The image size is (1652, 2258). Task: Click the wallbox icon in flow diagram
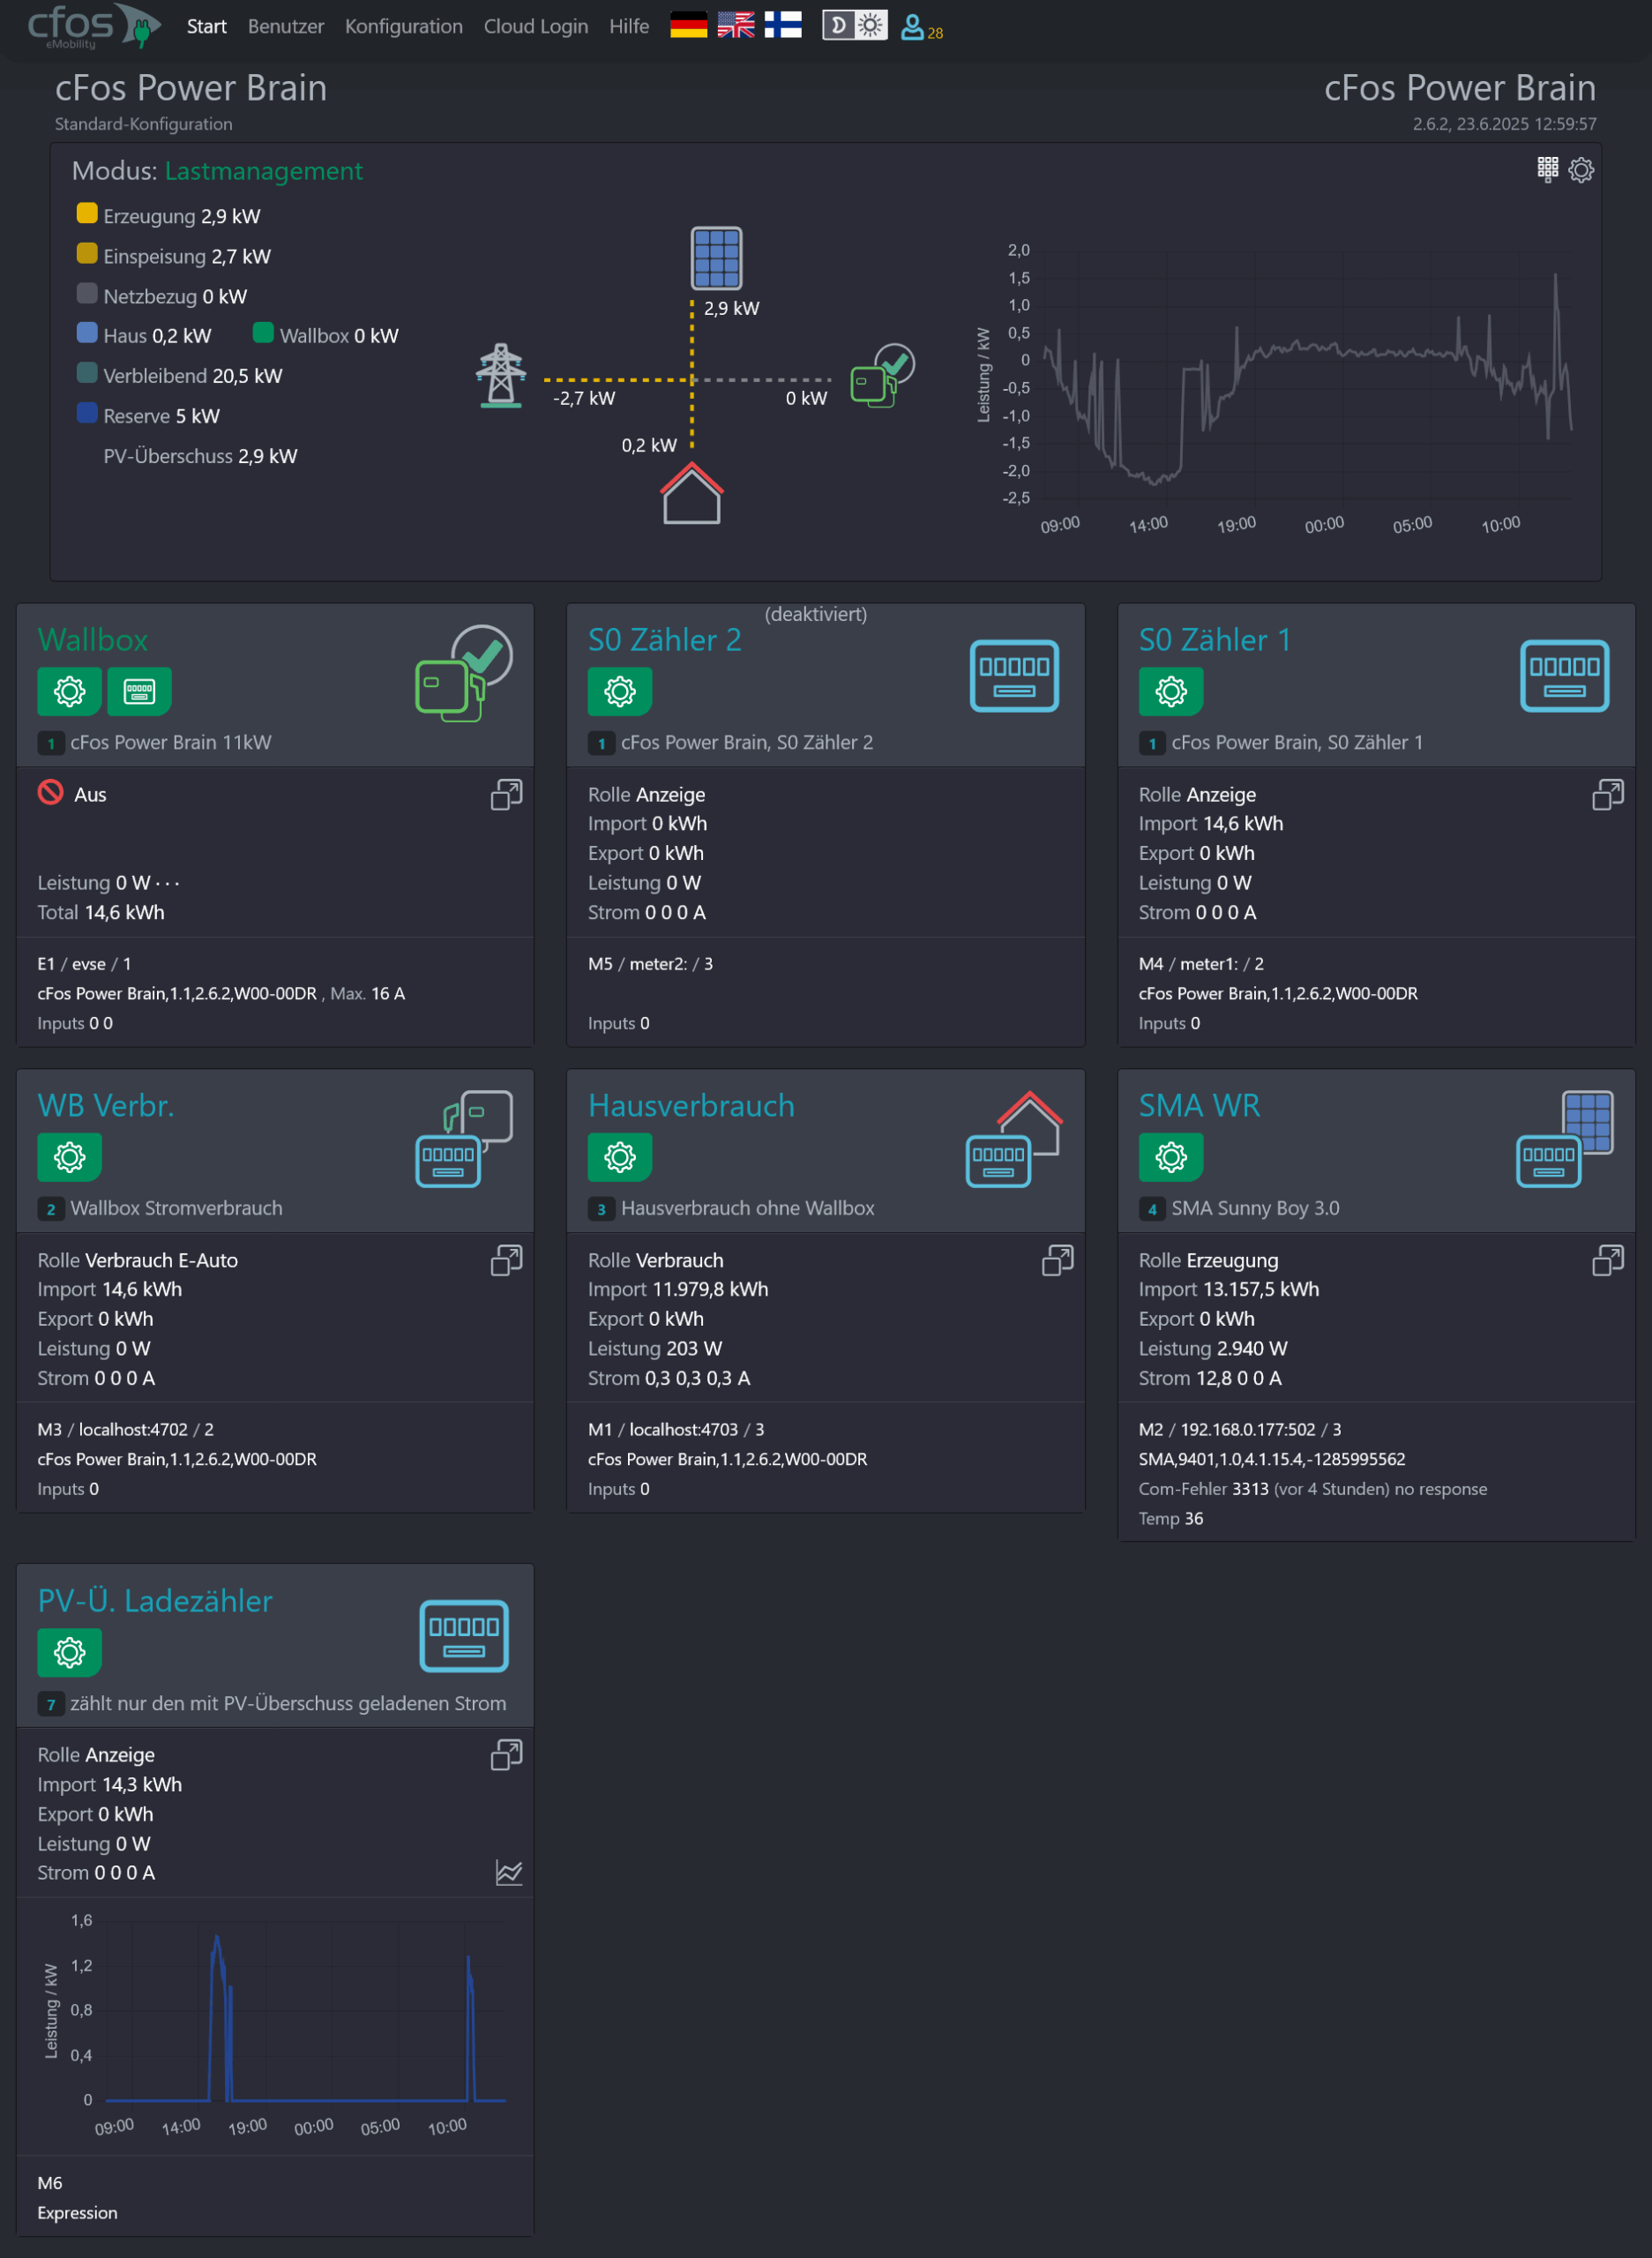pos(882,375)
